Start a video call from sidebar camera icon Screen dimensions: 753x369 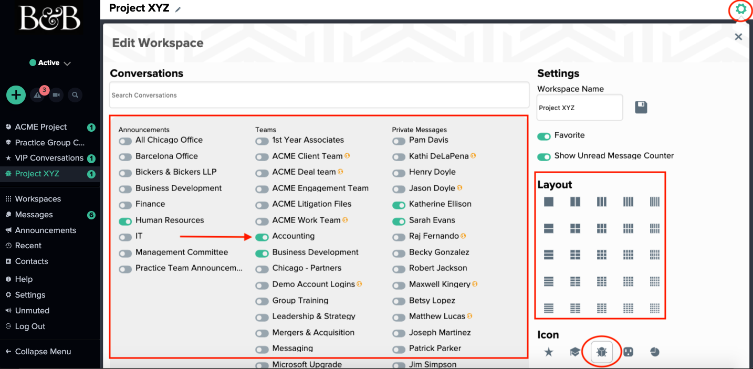click(x=56, y=95)
